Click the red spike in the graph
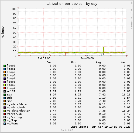 66,53
